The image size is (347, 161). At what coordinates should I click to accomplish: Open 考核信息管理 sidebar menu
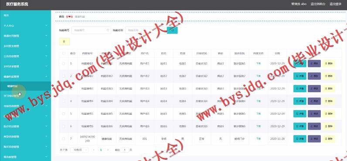coord(25,106)
